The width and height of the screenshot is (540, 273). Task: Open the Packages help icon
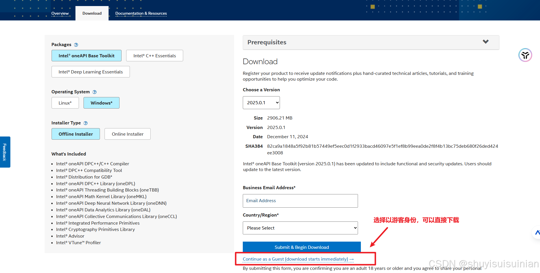[76, 45]
